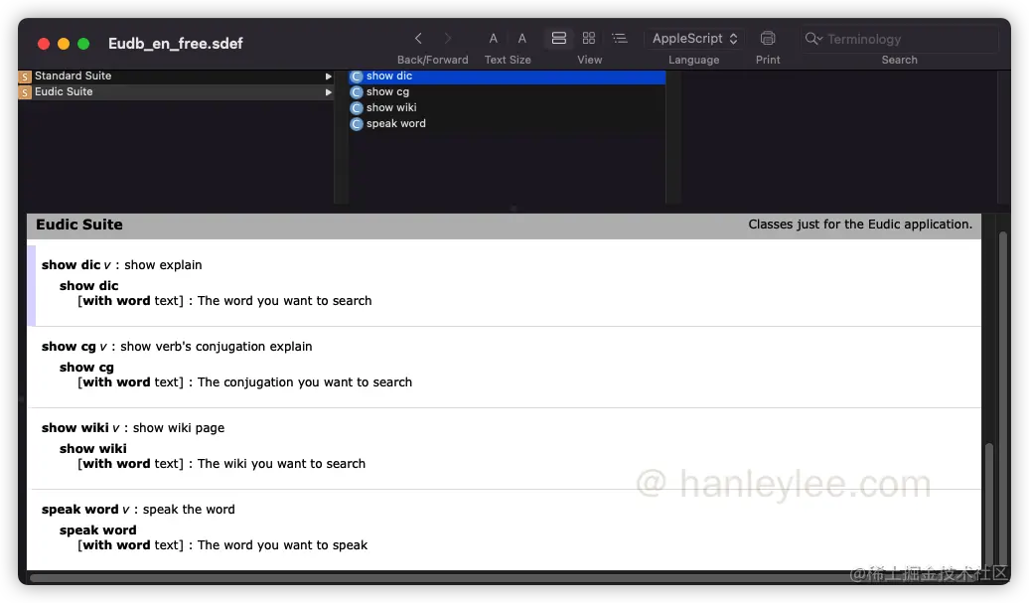Click 'show dic v : show explain' definition

(x=122, y=265)
